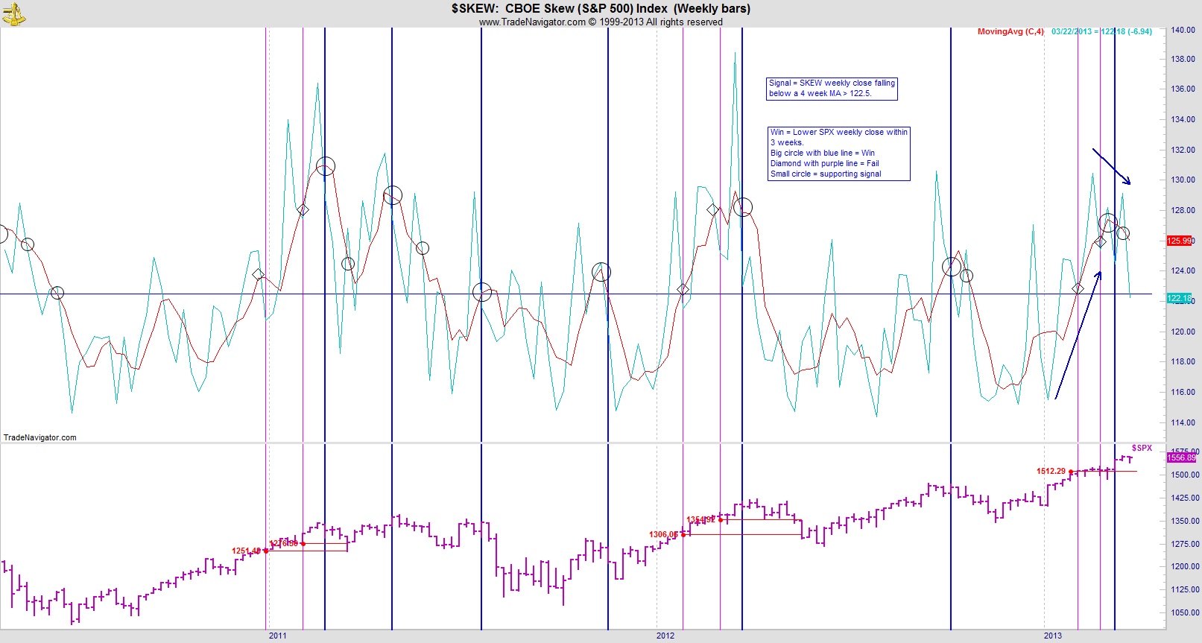
Task: Click the 118.00 price axis label
Action: click(x=1183, y=361)
